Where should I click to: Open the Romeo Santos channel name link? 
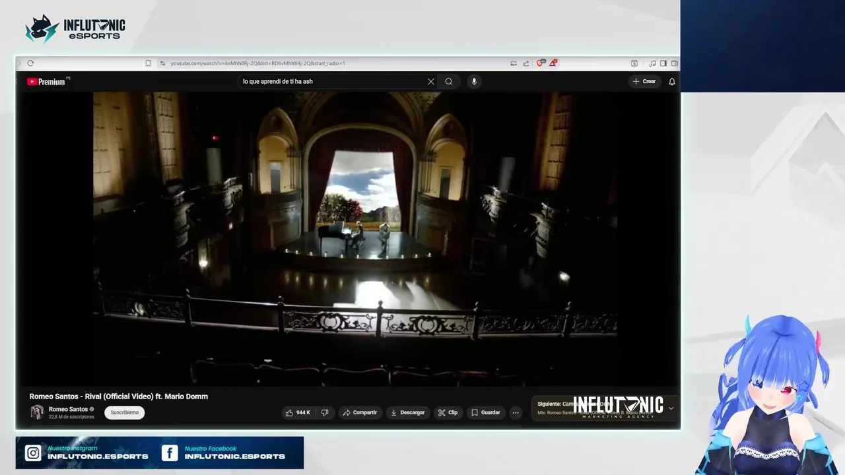tap(68, 409)
